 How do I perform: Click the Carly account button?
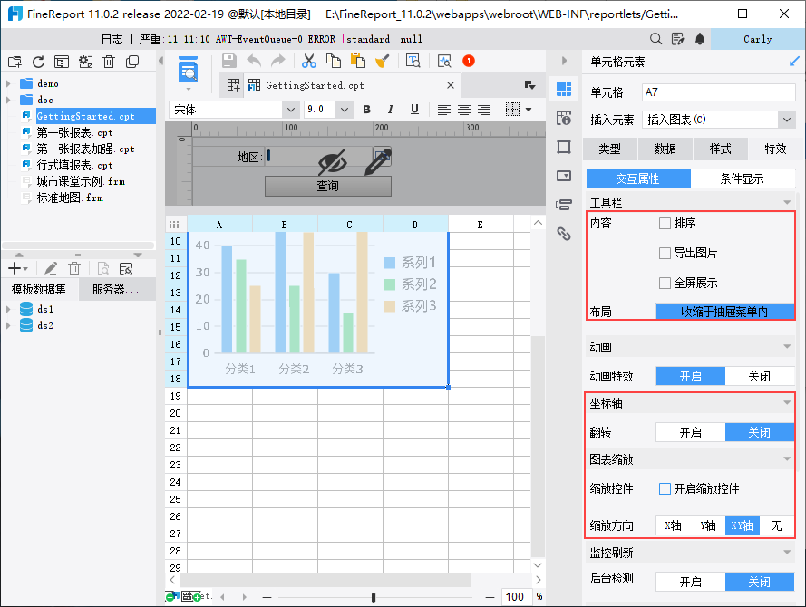(758, 39)
